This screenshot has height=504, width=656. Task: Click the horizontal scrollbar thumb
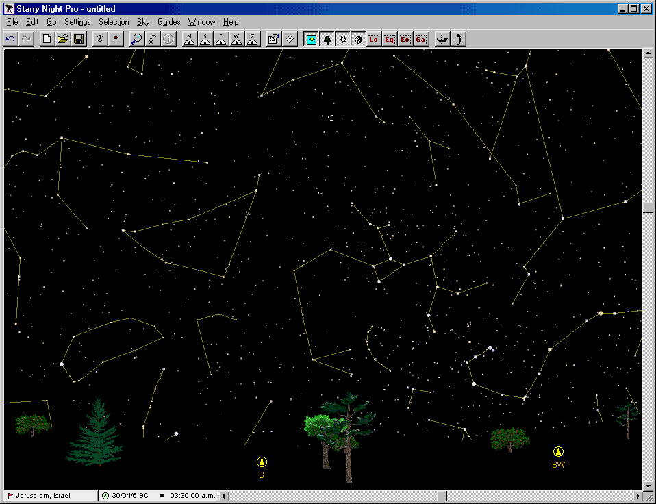442,496
